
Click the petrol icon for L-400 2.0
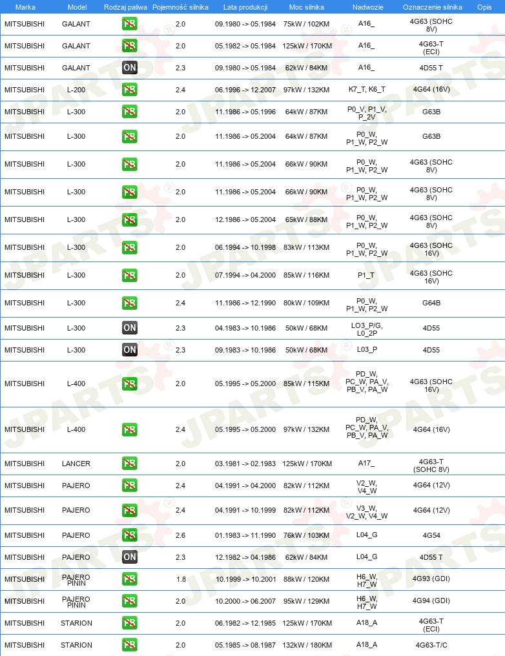pyautogui.click(x=130, y=384)
